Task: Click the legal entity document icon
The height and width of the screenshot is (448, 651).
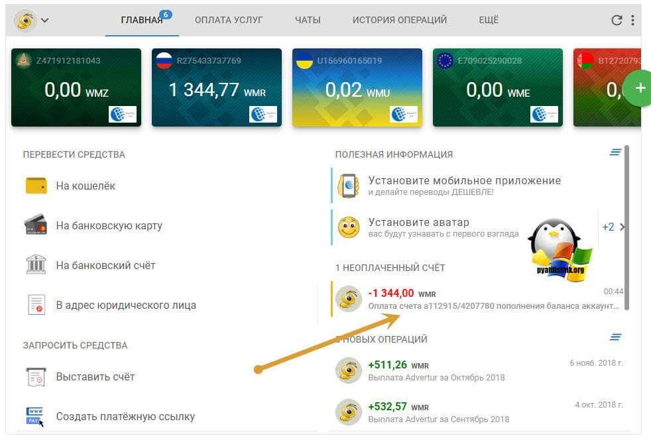Action: point(36,305)
